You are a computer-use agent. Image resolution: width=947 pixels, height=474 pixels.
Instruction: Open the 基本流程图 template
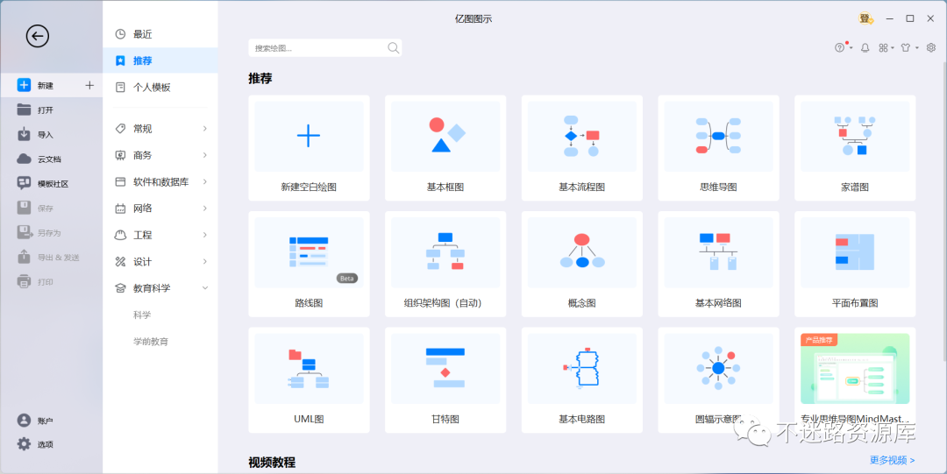tap(581, 148)
